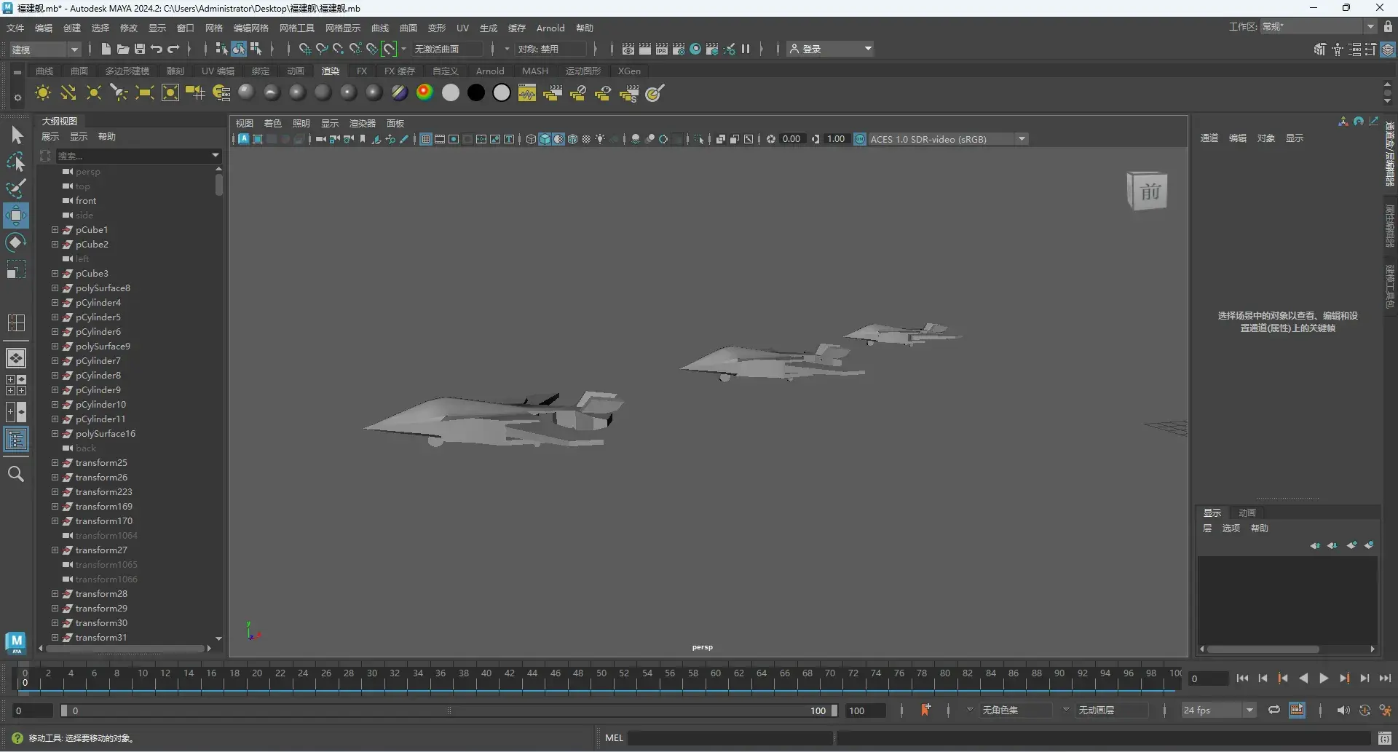Expand the polySurface16 node in outliner
1398x752 pixels.
coord(55,433)
